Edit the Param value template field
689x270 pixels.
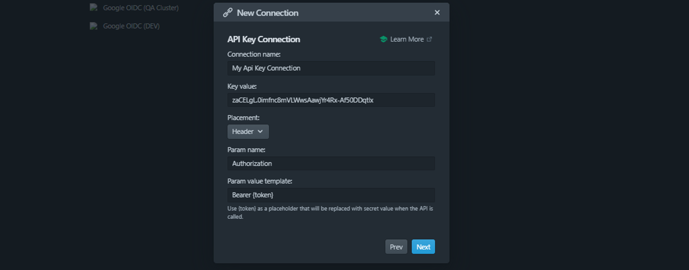331,195
